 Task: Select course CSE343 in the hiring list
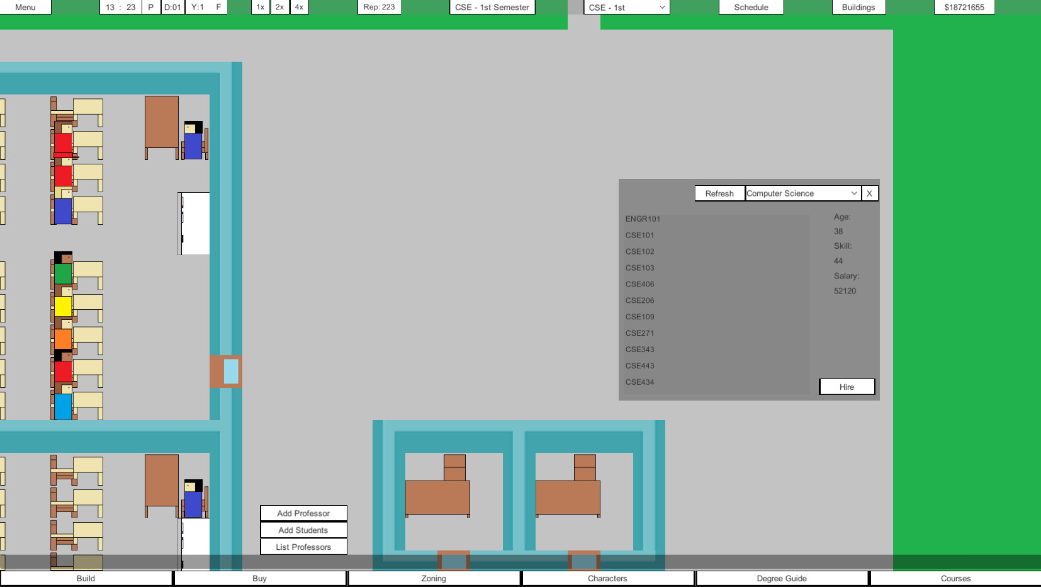pos(640,349)
